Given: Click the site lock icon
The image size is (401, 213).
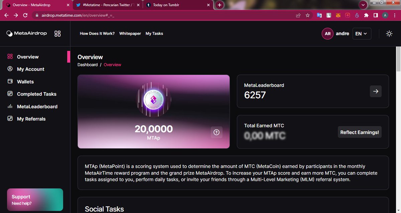Looking at the screenshot, I should [36, 15].
